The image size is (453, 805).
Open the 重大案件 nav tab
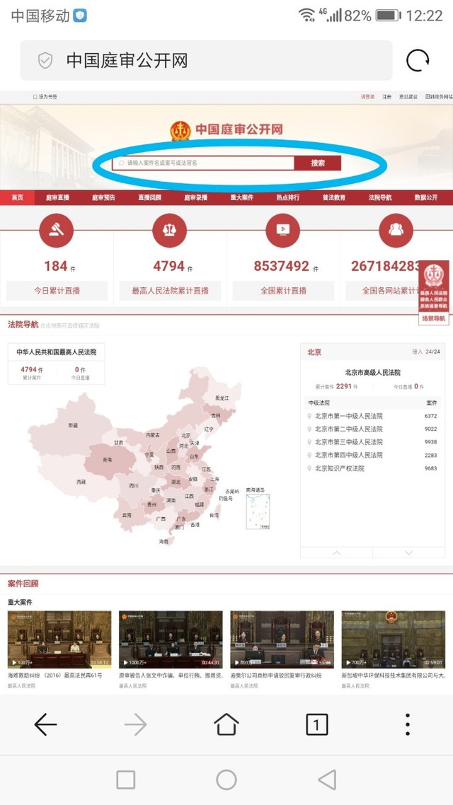[242, 197]
